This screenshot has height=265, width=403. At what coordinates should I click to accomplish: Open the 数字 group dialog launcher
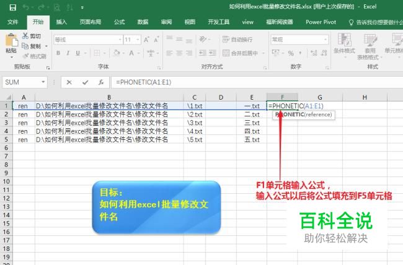click(x=327, y=67)
